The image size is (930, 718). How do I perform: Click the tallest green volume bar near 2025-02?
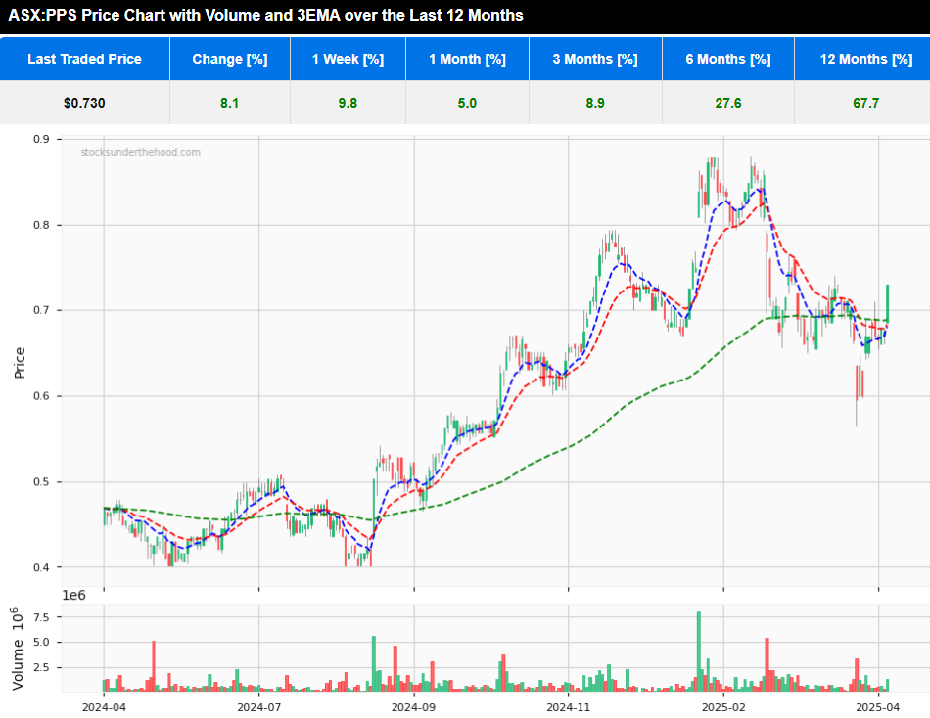coord(699,651)
